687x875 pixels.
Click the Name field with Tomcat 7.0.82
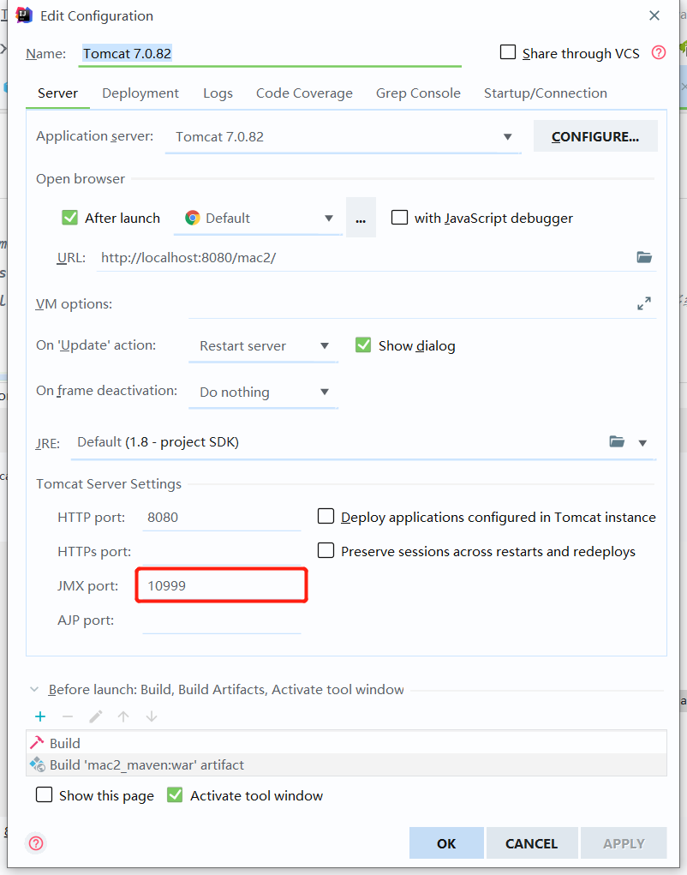[x=270, y=54]
